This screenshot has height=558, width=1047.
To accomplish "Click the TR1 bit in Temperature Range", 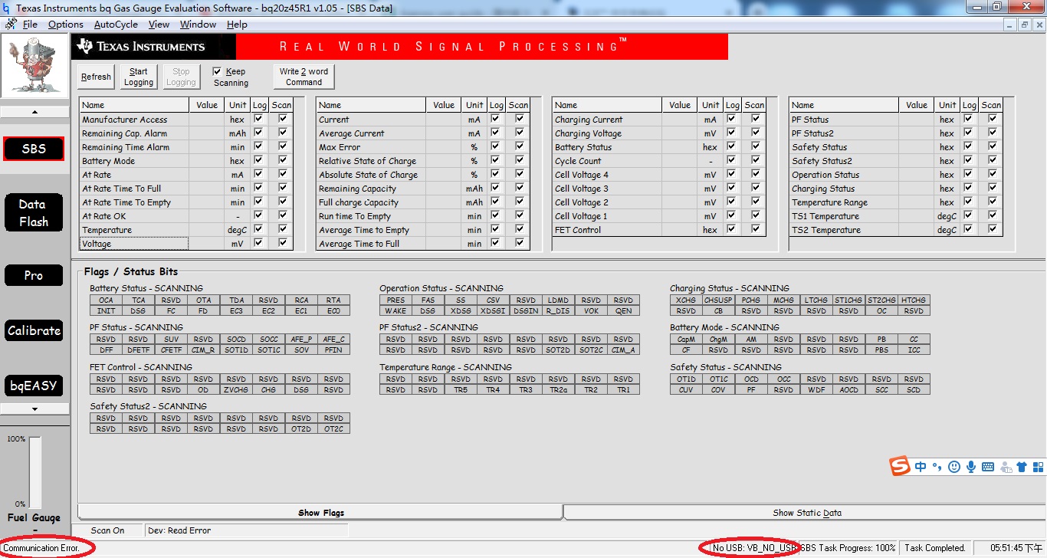I will [623, 390].
